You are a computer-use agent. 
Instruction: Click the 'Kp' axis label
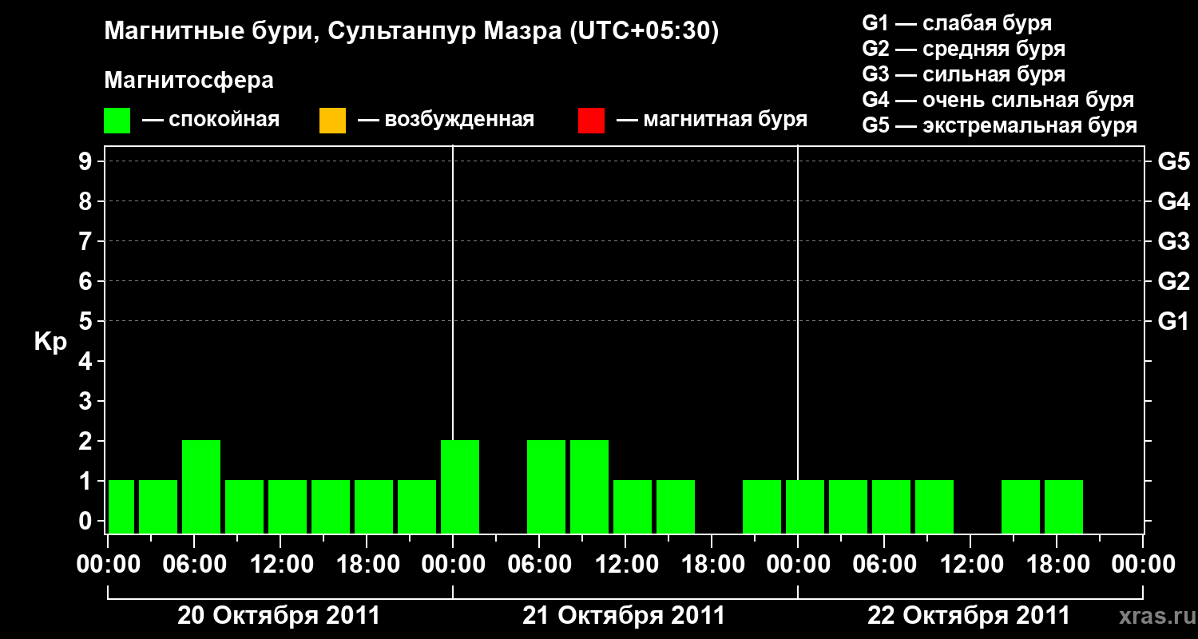click(50, 342)
